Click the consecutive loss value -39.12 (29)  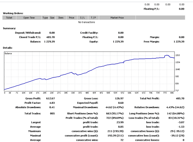177,136
